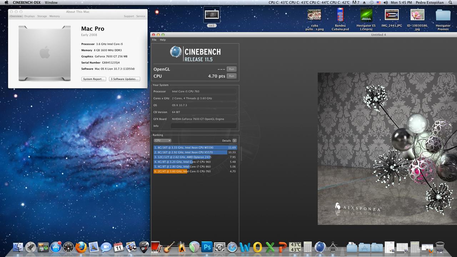Open Guitar Pro 6 pick icon in dock
457x257 pixels.
click(144, 247)
